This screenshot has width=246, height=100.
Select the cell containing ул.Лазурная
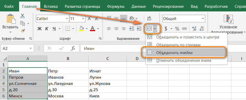tap(68, 84)
